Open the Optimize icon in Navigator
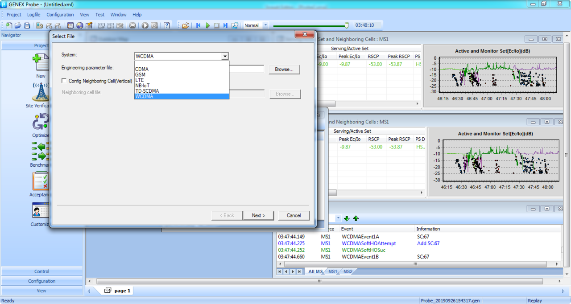The height and width of the screenshot is (304, 571). pyautogui.click(x=41, y=122)
